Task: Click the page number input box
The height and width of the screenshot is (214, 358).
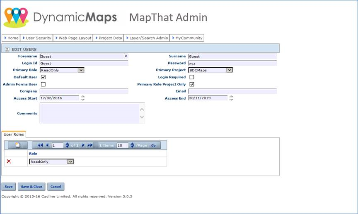Action: click(x=58, y=145)
